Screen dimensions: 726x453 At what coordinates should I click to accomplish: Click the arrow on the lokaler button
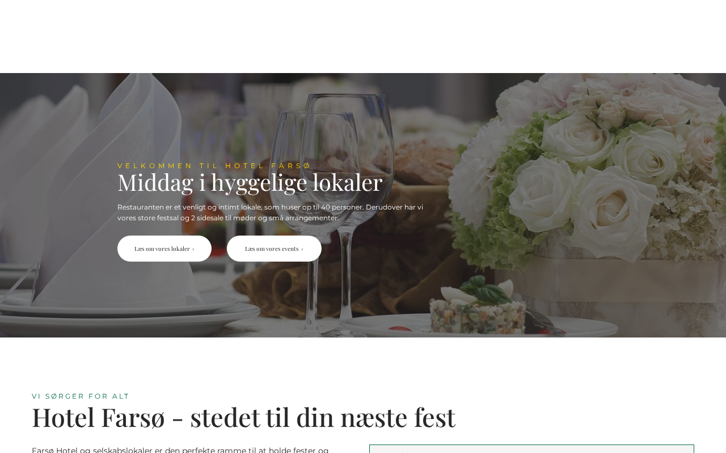tap(193, 249)
